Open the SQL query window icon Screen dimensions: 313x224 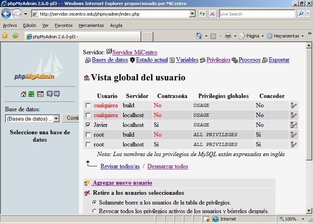[40, 94]
